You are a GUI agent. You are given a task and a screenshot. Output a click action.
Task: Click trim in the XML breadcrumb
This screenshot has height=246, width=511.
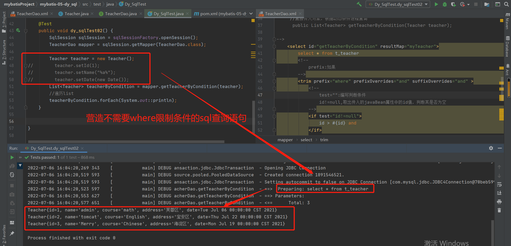(324, 140)
